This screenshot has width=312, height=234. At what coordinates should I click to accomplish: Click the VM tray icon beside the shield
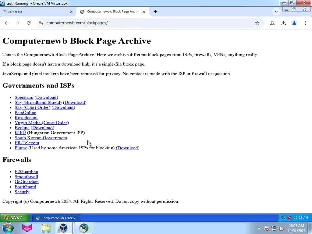pyautogui.click(x=284, y=218)
